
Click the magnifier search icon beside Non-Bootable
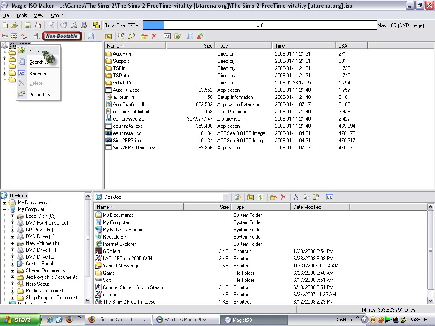91,36
